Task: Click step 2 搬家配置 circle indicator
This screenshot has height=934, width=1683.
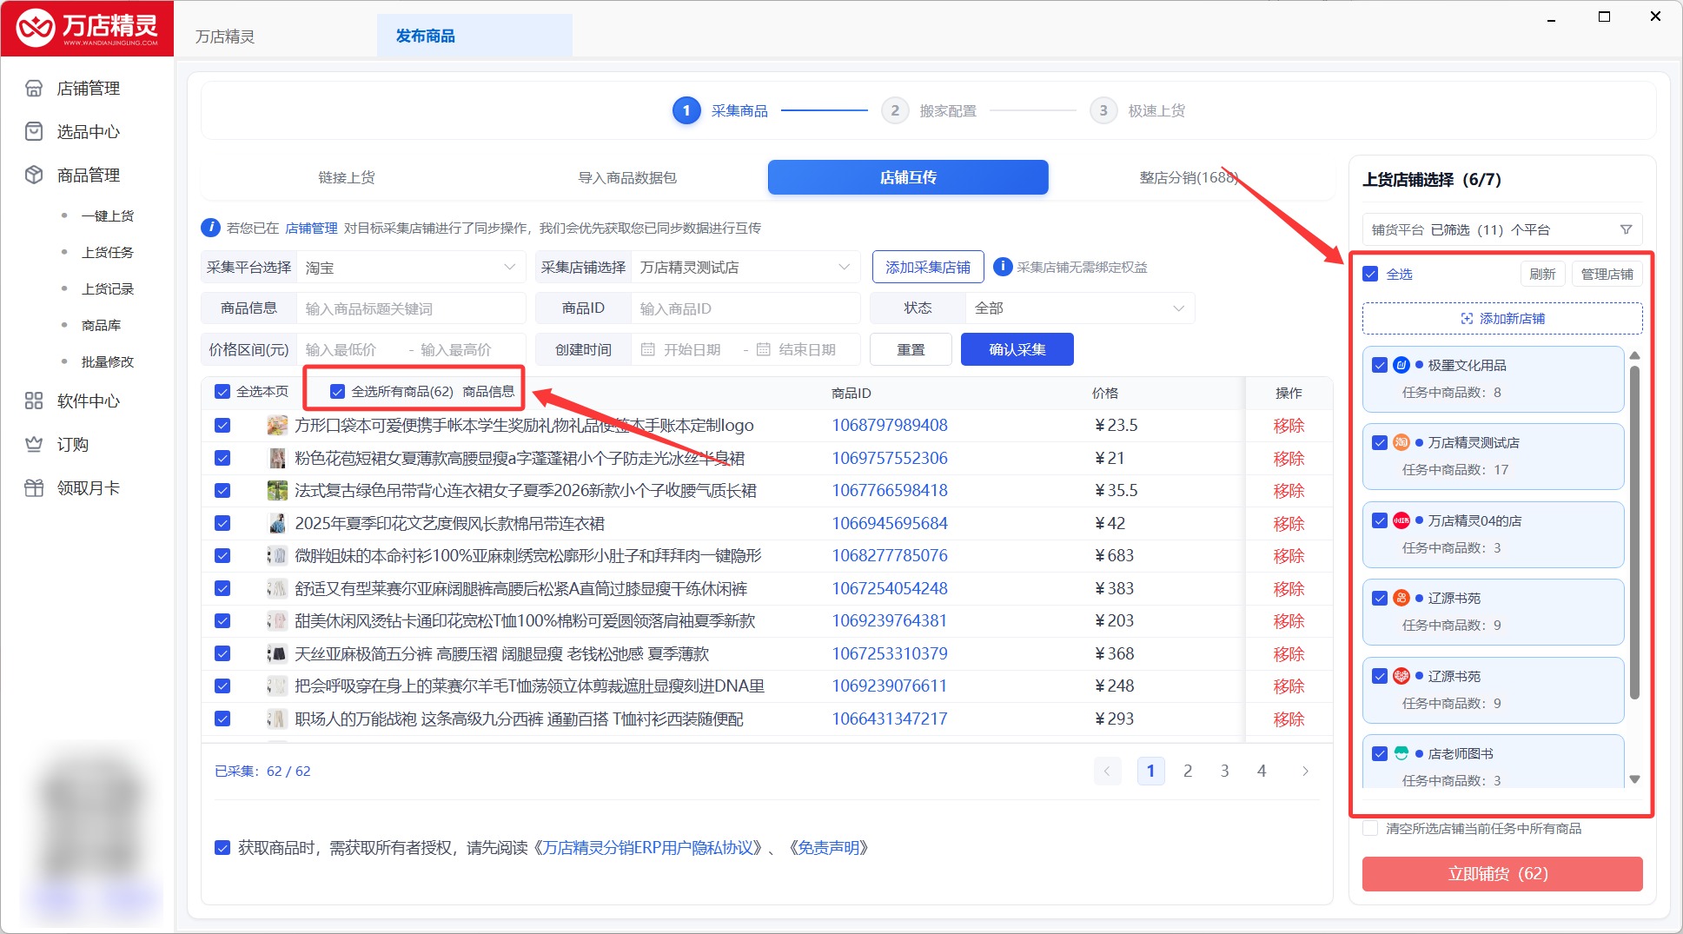Action: point(895,110)
